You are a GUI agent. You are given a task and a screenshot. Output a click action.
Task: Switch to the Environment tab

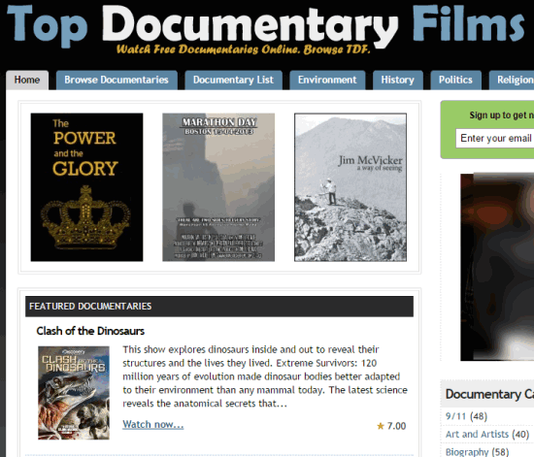tap(327, 81)
